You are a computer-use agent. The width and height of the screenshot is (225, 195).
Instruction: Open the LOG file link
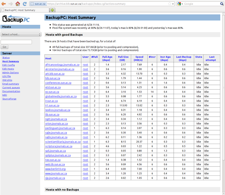[6, 76]
